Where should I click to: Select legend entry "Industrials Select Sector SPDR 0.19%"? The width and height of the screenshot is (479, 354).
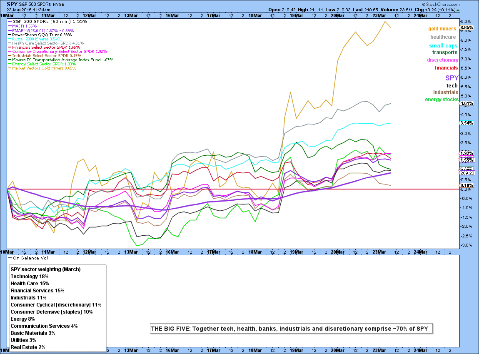45,55
